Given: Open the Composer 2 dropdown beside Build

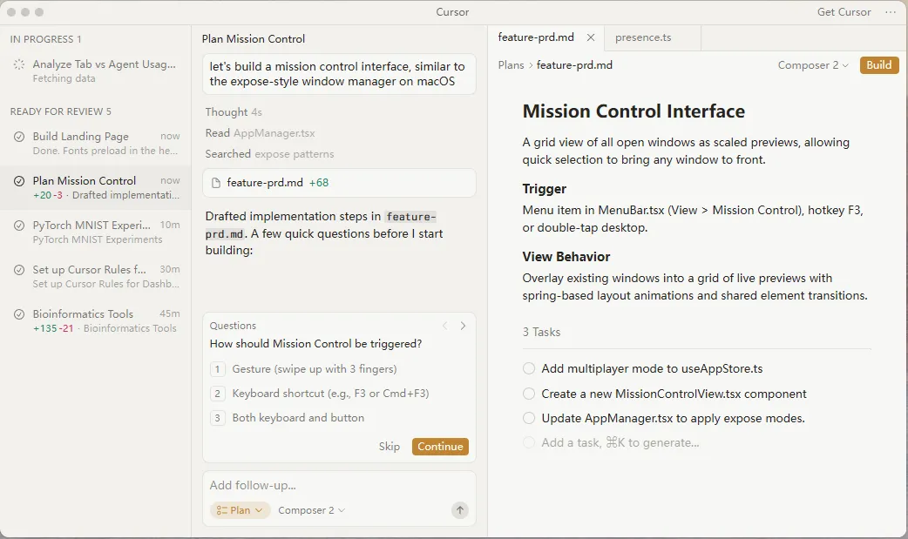Looking at the screenshot, I should click(x=813, y=65).
